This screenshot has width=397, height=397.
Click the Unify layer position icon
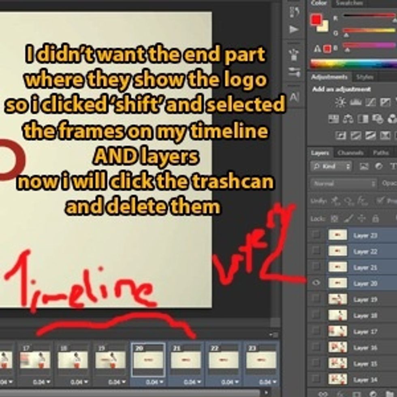(336, 201)
